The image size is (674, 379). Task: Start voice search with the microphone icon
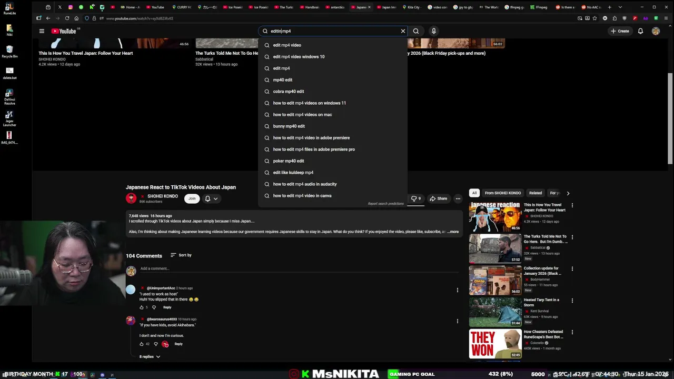[434, 31]
